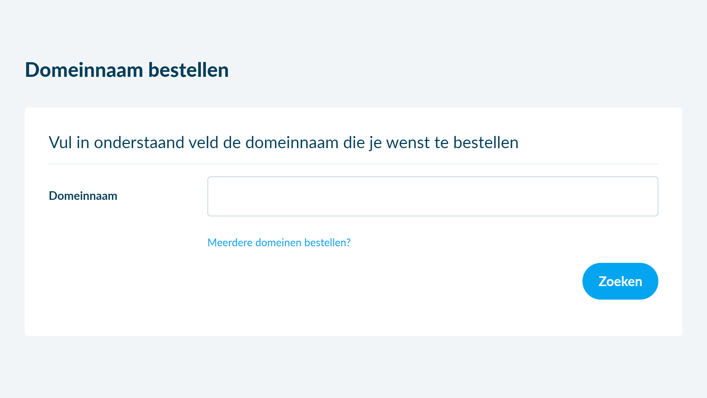Click the white text "Zoeken" on the button
This screenshot has width=707, height=398.
point(620,281)
